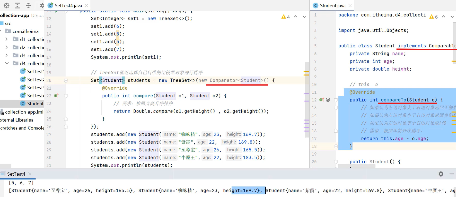The width and height of the screenshot is (457, 197).
Task: Fold the anonymous Comparator at line 20
Action: coord(66,81)
